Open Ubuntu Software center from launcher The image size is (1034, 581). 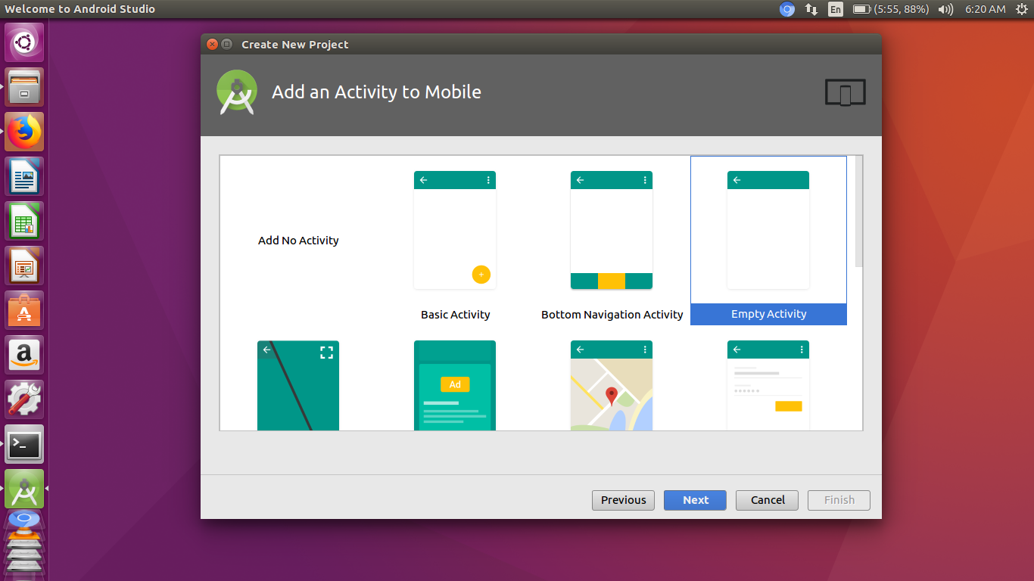pos(24,310)
